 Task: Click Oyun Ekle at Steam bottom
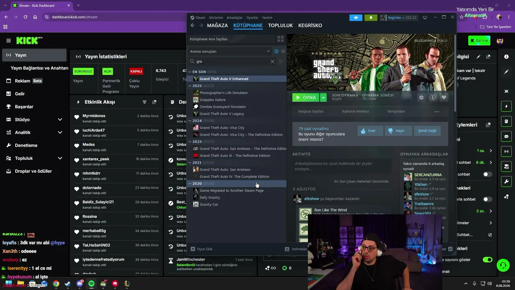[202, 249]
